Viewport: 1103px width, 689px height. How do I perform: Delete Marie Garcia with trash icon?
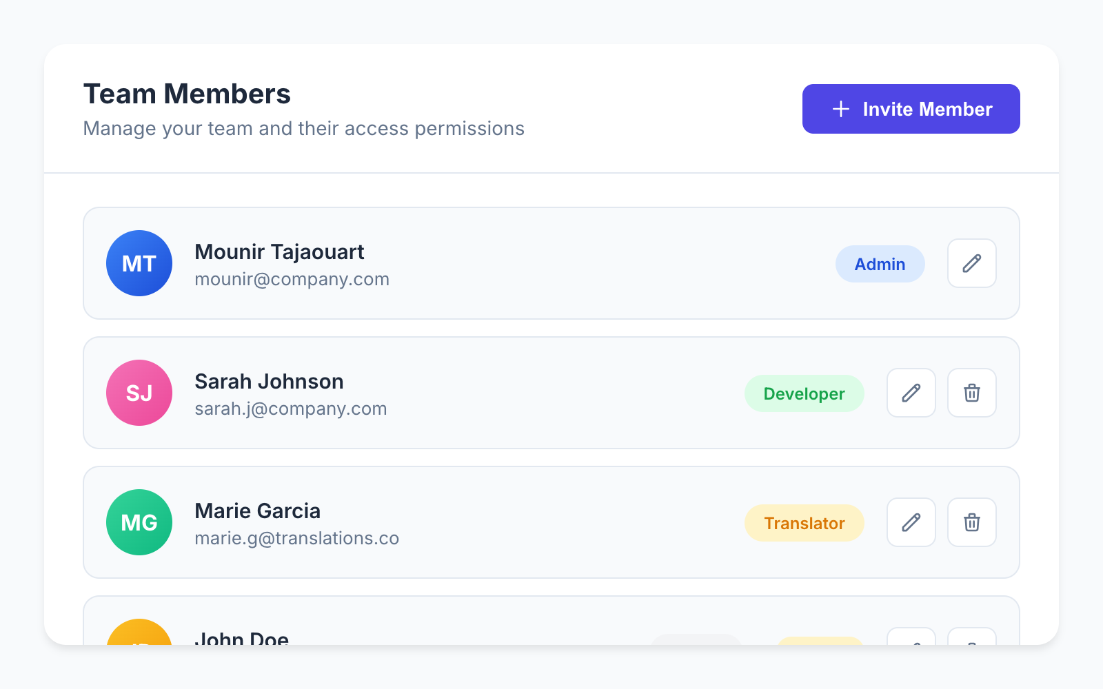tap(971, 522)
